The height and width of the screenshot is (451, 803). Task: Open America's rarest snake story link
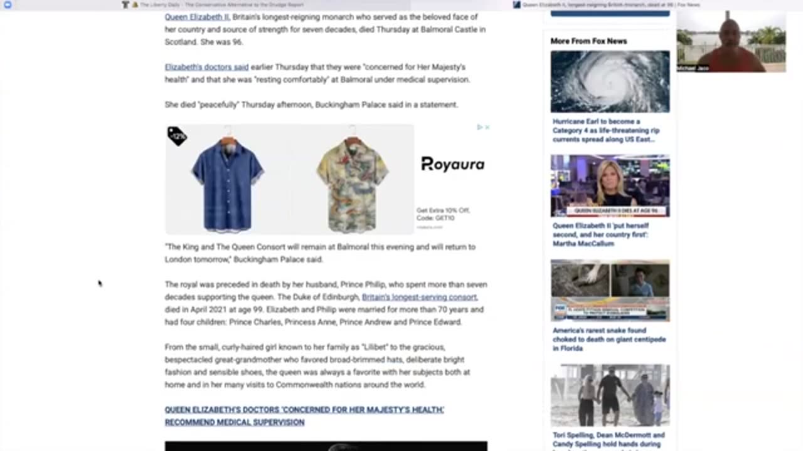click(609, 339)
